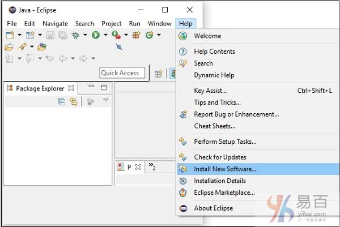Select Perform Setup Tasks...
This screenshot has height=227, width=340.
[258, 142]
